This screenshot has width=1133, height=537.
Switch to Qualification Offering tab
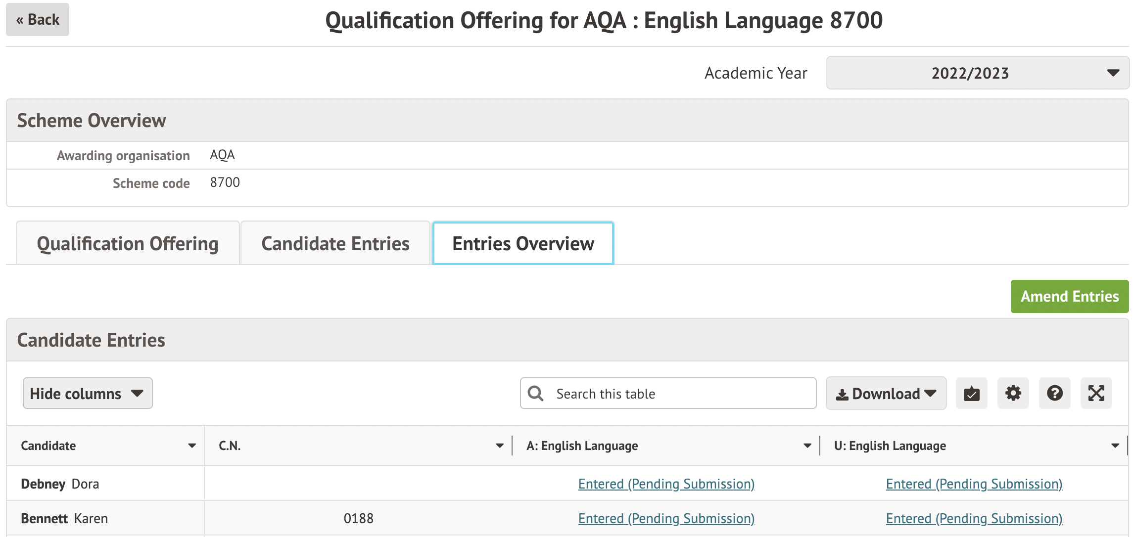click(128, 244)
